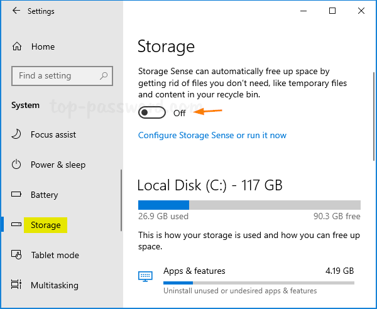The width and height of the screenshot is (377, 309).
Task: Click the Home house icon
Action: (17, 46)
